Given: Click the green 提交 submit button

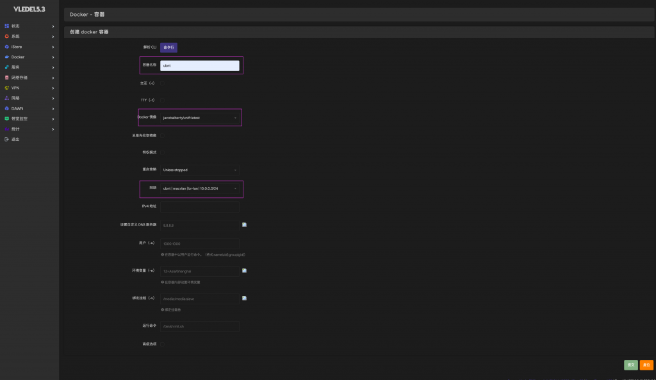Looking at the screenshot, I should coord(631,365).
